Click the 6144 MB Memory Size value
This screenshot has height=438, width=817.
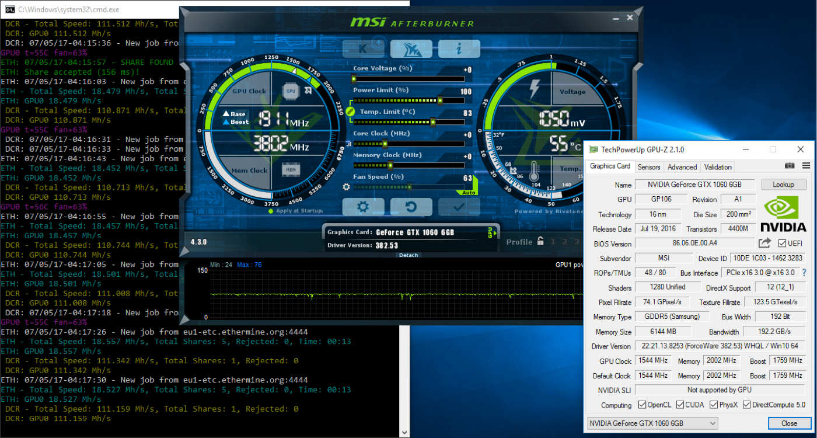[664, 331]
